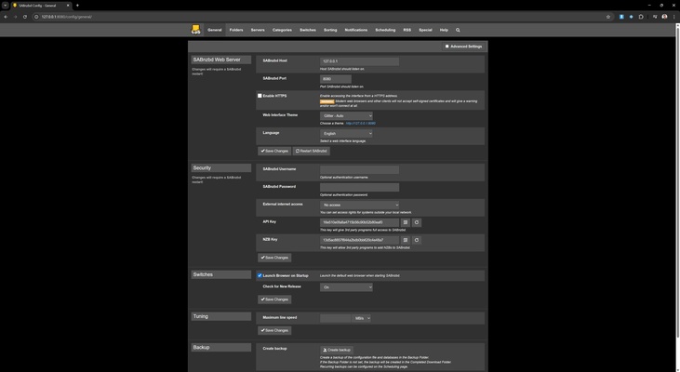
Task: Switch to General config tab
Action: pos(214,30)
